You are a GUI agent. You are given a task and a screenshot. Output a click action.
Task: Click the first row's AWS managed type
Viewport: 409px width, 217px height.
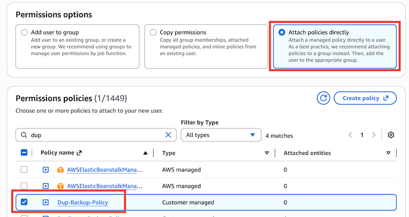click(182, 170)
